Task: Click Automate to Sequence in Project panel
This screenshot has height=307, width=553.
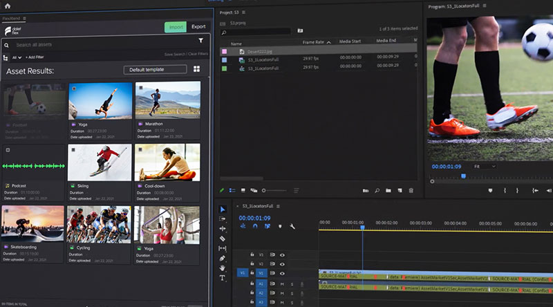Action: [x=366, y=191]
